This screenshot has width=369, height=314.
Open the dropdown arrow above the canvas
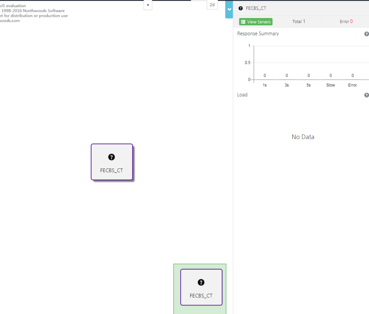pyautogui.click(x=148, y=5)
